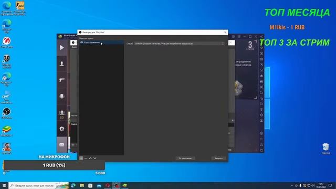Open Microsoft Store from the taskbar

[90, 185]
